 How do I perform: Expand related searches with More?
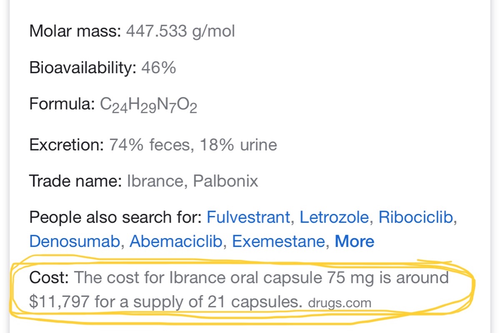355,241
